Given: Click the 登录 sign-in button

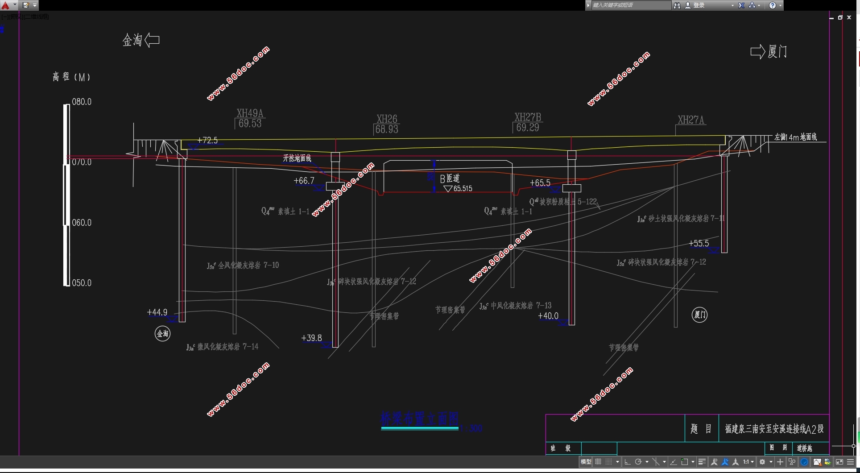Looking at the screenshot, I should tap(695, 5).
